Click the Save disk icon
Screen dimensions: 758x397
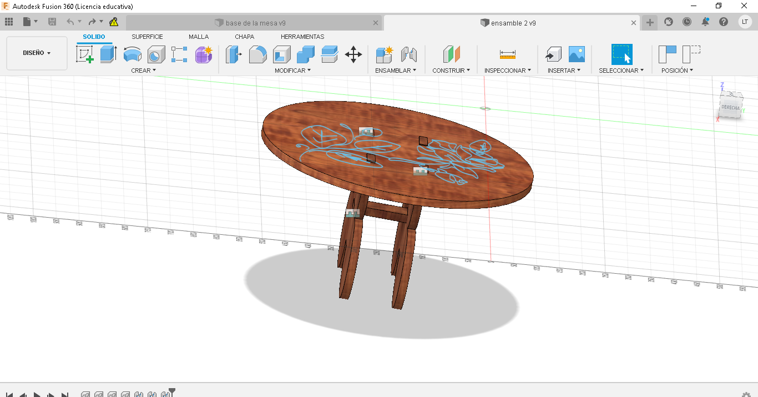52,22
